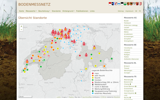Open the Beurteilung dropdown menu
The width and height of the screenshot is (160, 100).
coord(44,11)
